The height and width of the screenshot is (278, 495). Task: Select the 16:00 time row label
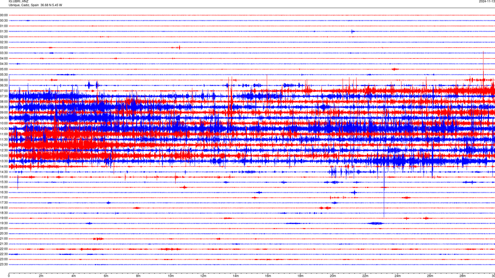coord(4,187)
